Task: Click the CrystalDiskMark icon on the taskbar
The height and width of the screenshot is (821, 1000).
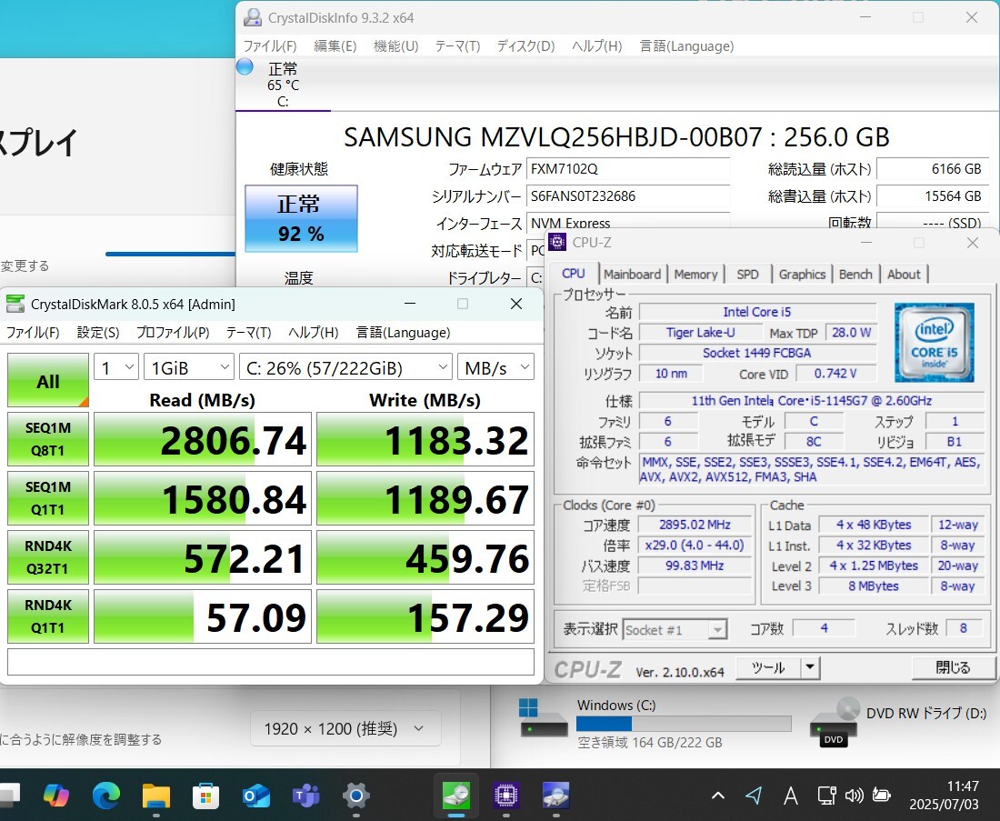Action: [455, 795]
